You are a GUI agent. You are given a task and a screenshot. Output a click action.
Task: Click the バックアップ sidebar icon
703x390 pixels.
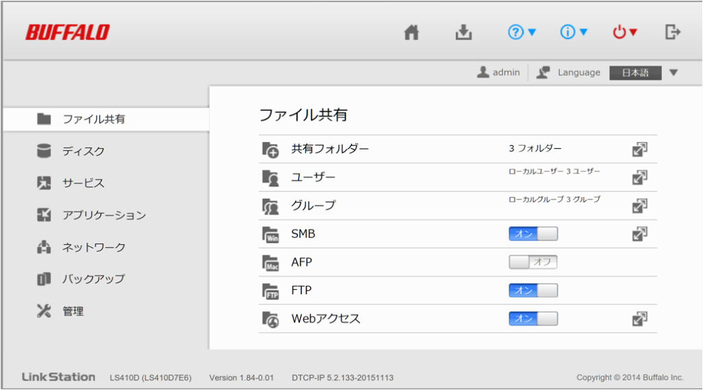pyautogui.click(x=44, y=279)
